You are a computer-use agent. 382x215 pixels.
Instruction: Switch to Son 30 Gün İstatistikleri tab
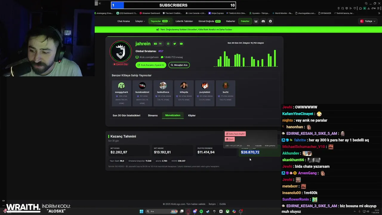click(x=127, y=115)
